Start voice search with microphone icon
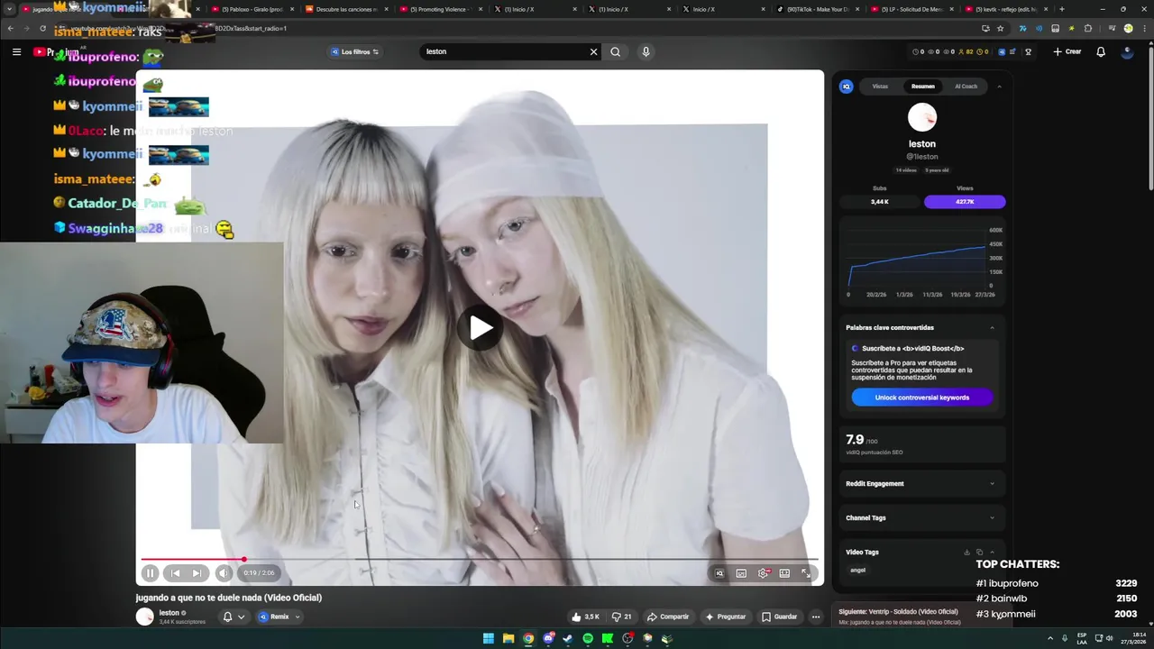This screenshot has width=1154, height=649. coord(646,51)
